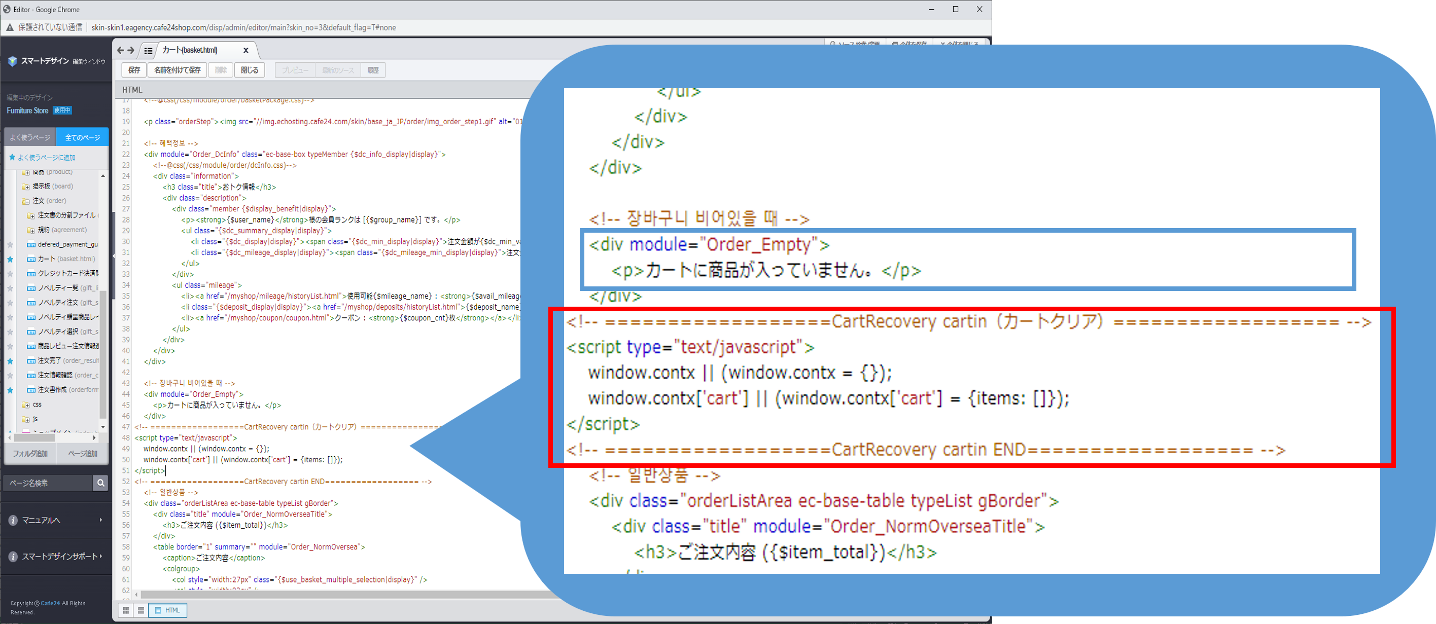1436x624 pixels.
Task: Open the file list icon tab
Action: [148, 51]
